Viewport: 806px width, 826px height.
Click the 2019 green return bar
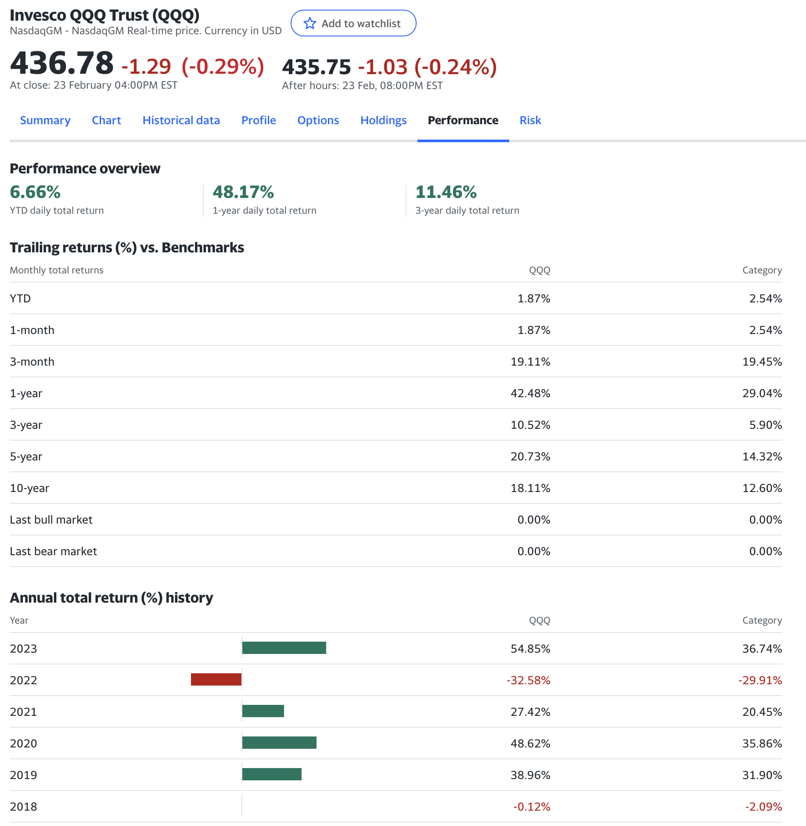pyautogui.click(x=272, y=774)
